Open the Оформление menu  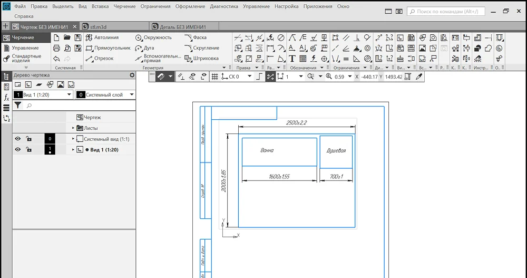(191, 6)
